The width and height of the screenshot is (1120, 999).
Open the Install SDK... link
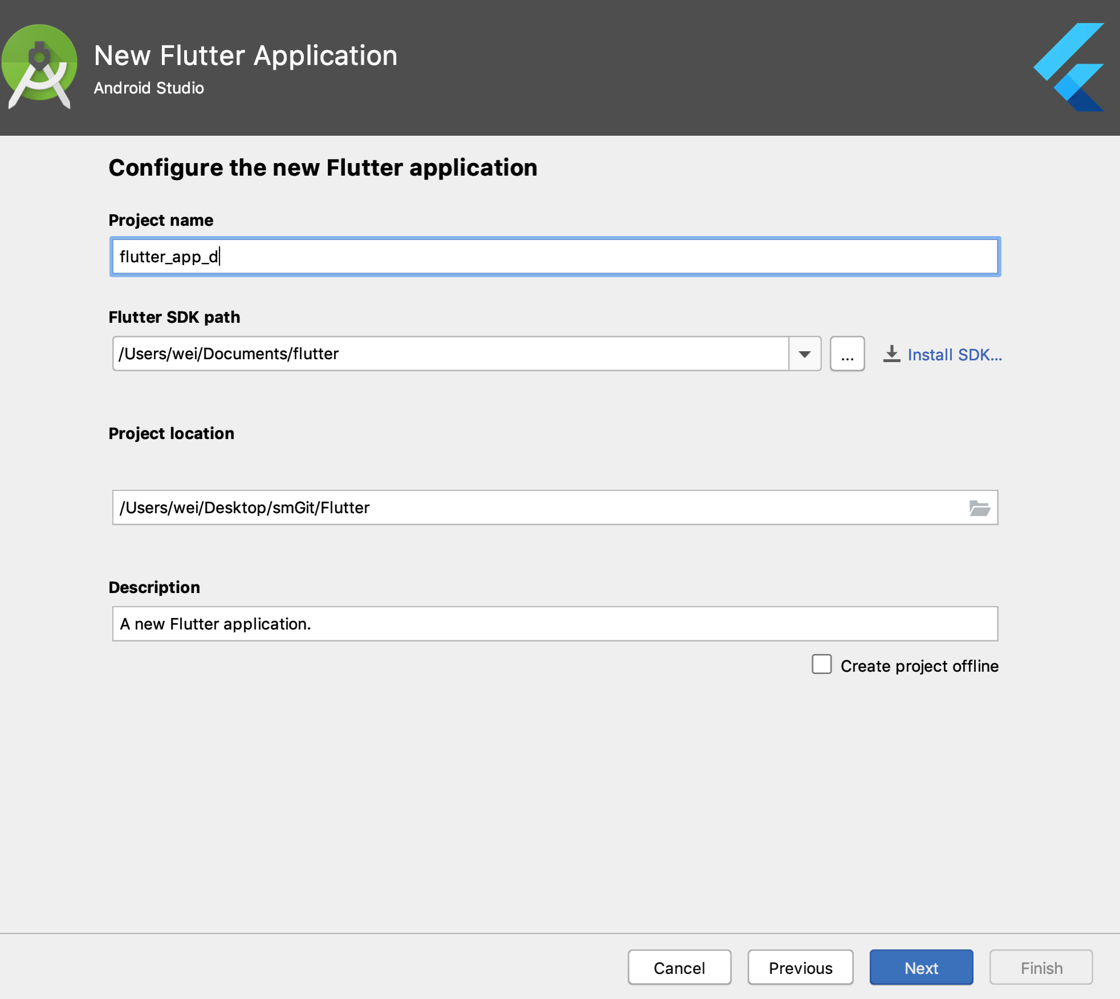click(954, 355)
